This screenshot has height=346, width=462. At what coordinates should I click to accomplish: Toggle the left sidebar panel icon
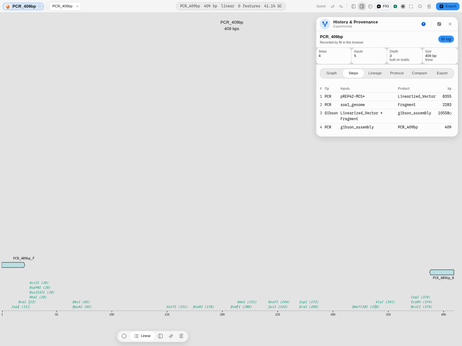pyautogui.click(x=354, y=6)
